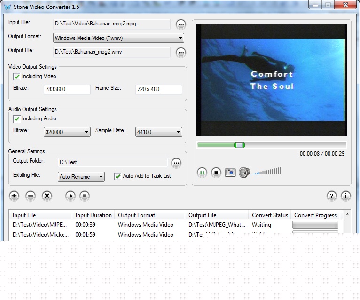Sort by Output File column header
Image resolution: width=360 pixels, height=300 pixels.
point(217,215)
